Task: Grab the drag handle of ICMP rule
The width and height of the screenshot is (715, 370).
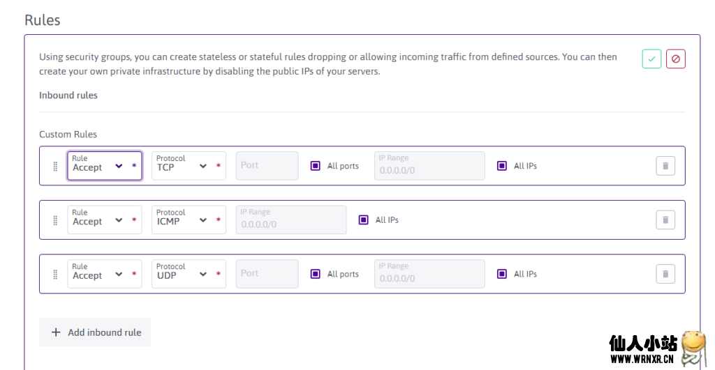Action: click(x=55, y=220)
